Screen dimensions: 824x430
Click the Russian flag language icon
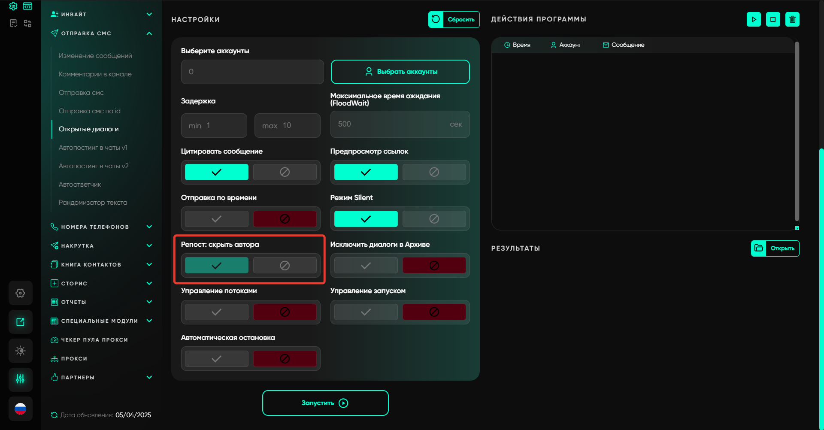pyautogui.click(x=20, y=409)
